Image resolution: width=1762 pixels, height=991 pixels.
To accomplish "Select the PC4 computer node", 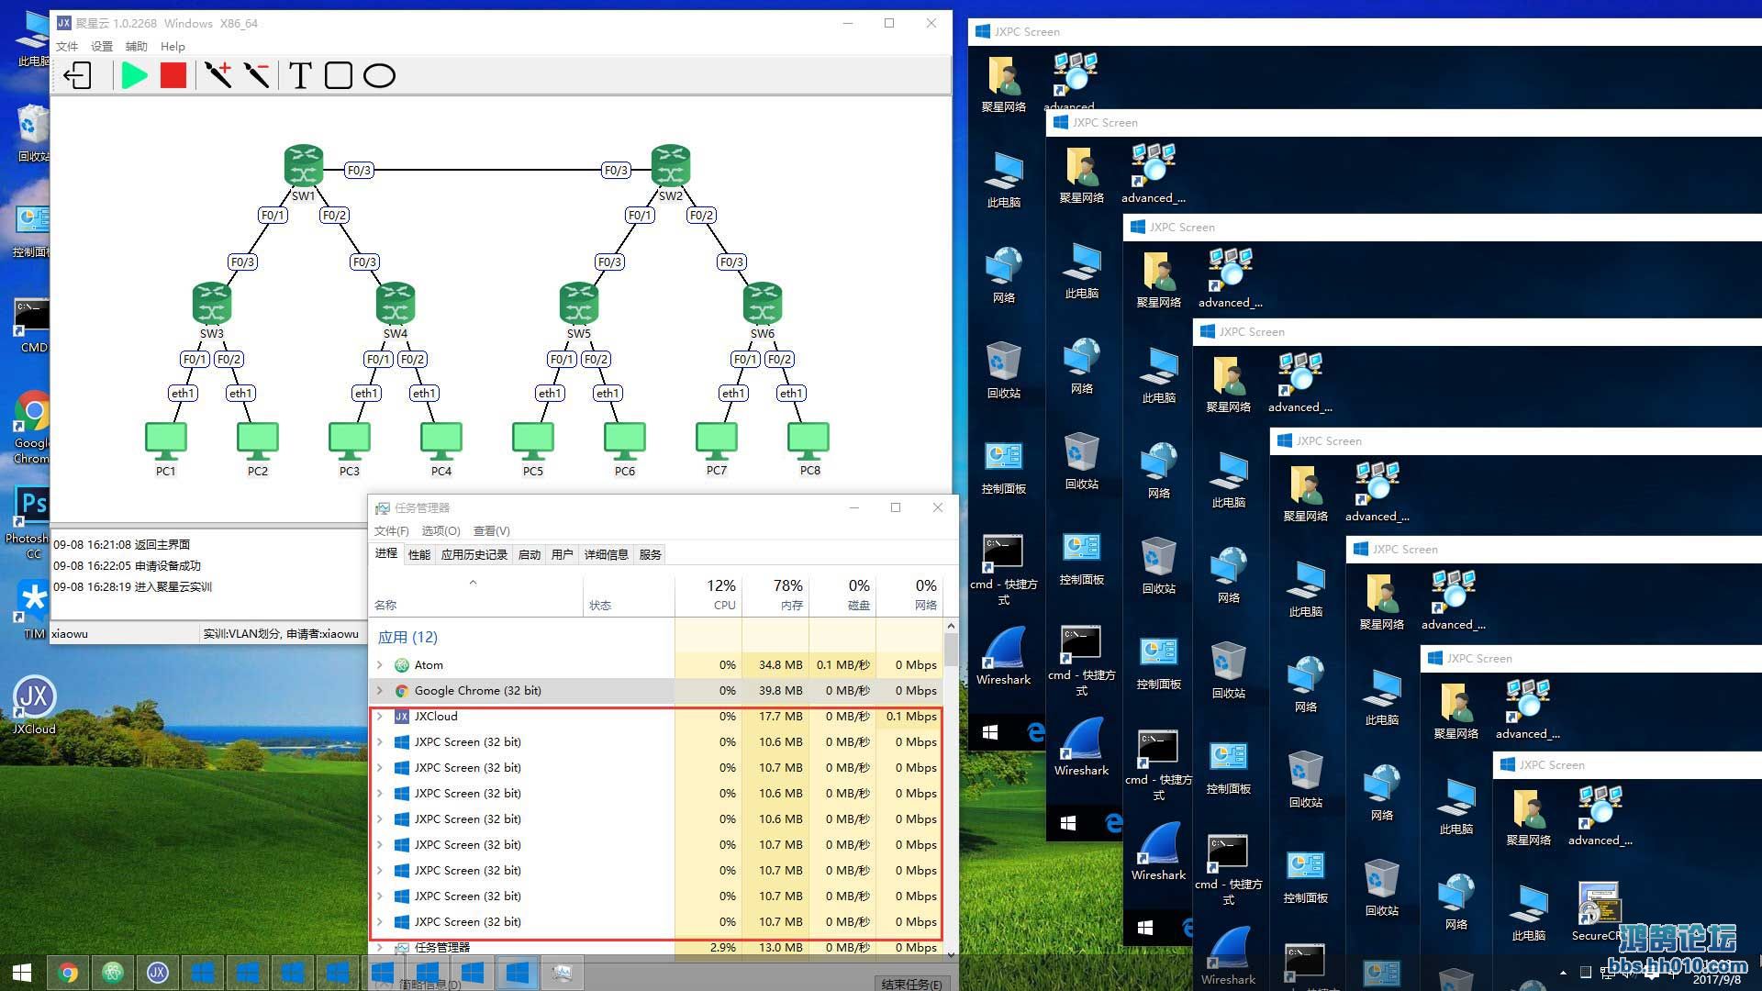I will pyautogui.click(x=441, y=441).
